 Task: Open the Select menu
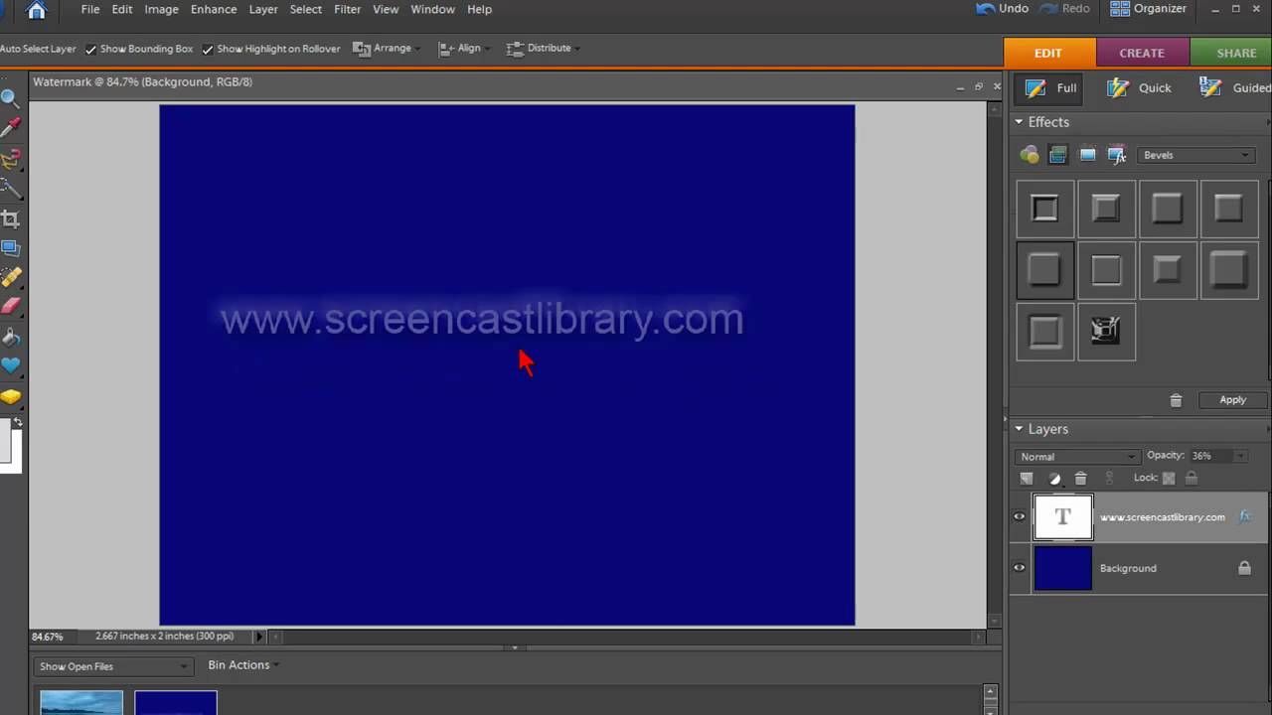point(306,9)
